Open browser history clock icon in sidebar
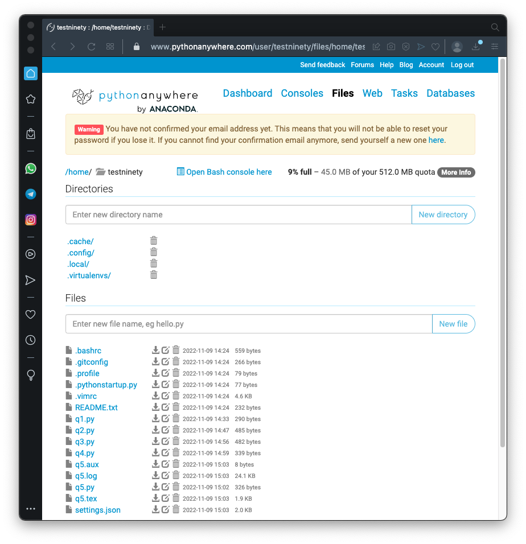526x544 pixels. coord(31,340)
